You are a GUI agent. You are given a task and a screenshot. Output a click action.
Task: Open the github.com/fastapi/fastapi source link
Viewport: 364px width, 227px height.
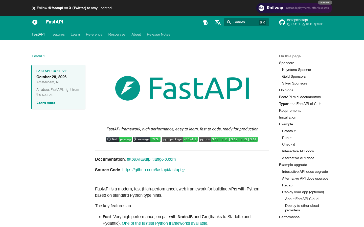pyautogui.click(x=152, y=170)
